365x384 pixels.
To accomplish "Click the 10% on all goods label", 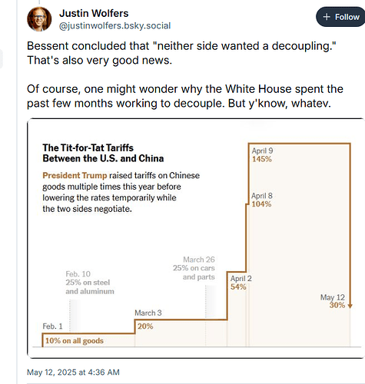I will (75, 341).
